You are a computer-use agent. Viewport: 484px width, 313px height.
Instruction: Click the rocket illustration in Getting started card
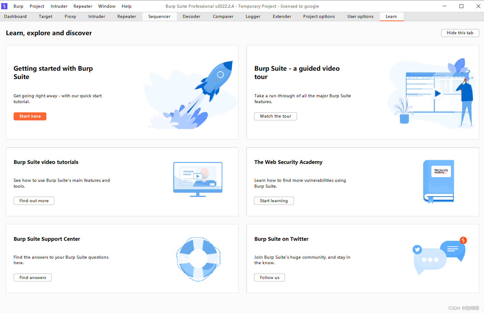pos(190,94)
